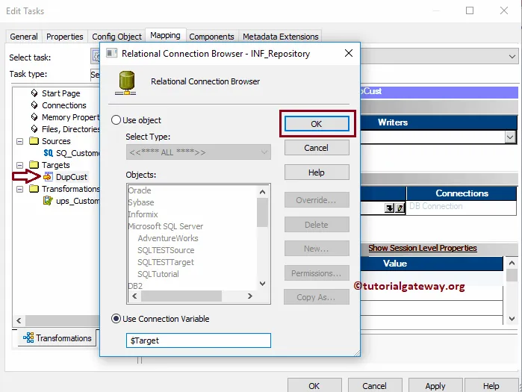Select SQLTutorial connection in Objects list
This screenshot has height=392, width=522.
[158, 274]
